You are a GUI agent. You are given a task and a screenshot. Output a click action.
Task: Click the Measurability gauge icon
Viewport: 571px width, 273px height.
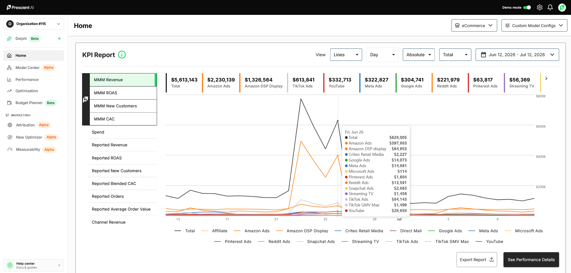pyautogui.click(x=10, y=150)
